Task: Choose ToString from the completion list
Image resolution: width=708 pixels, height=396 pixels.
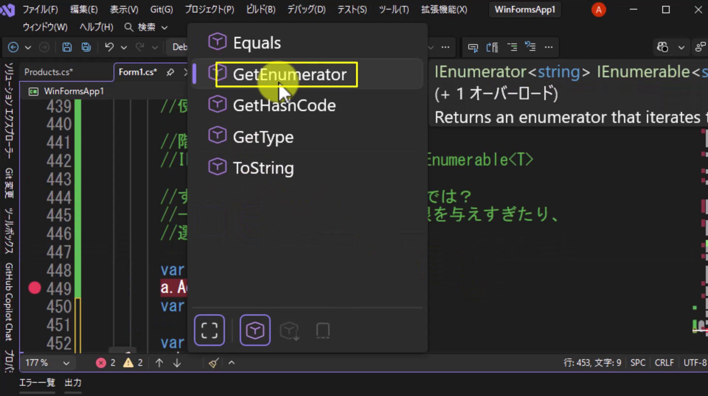Action: click(307, 168)
